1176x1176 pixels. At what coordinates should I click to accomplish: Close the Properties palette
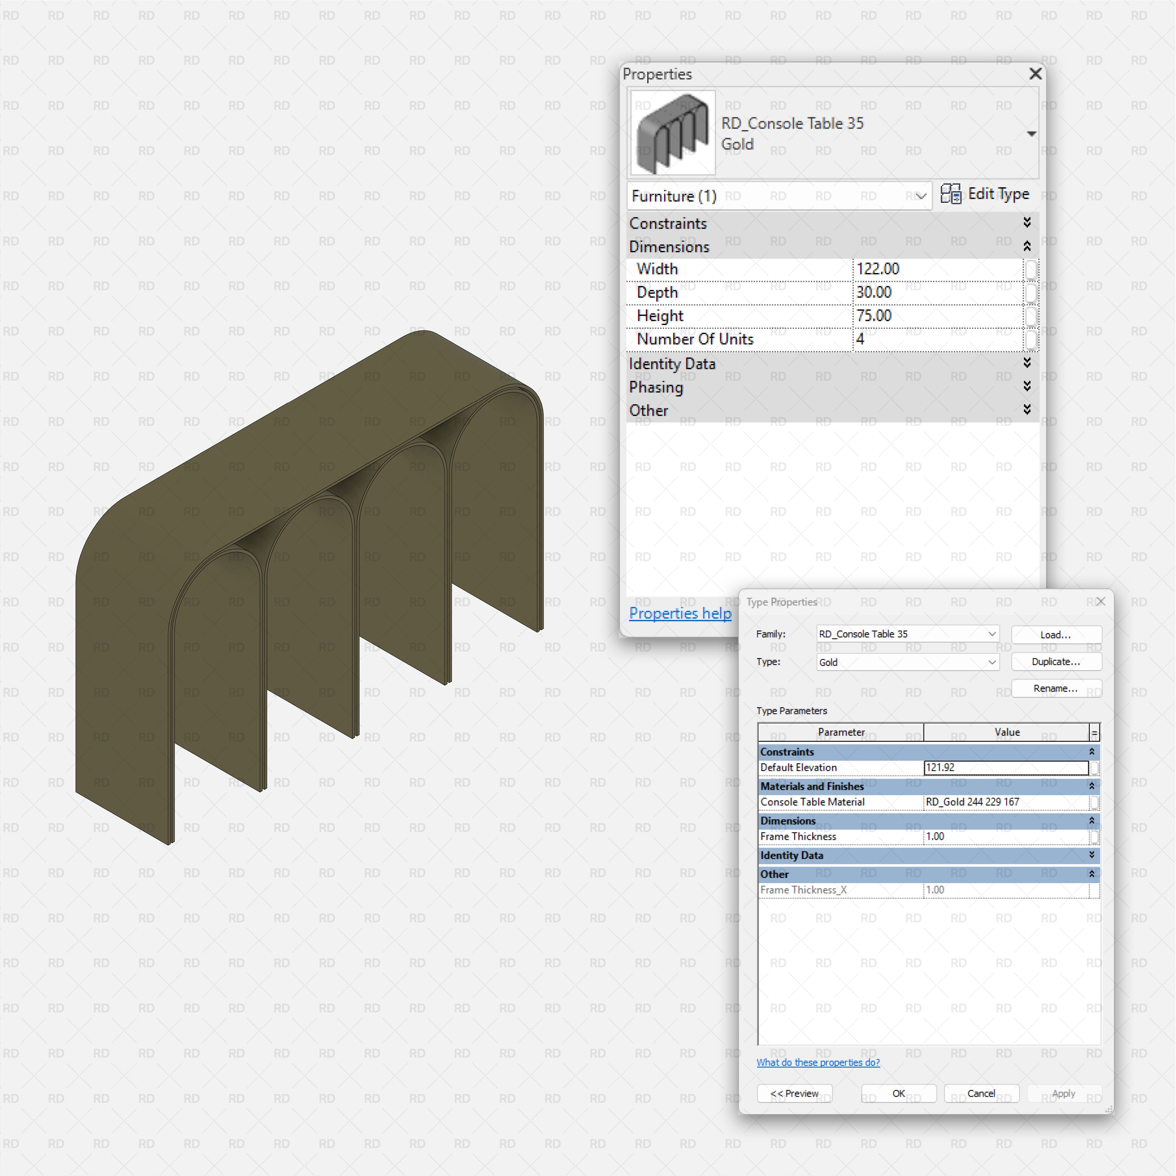tap(1035, 73)
